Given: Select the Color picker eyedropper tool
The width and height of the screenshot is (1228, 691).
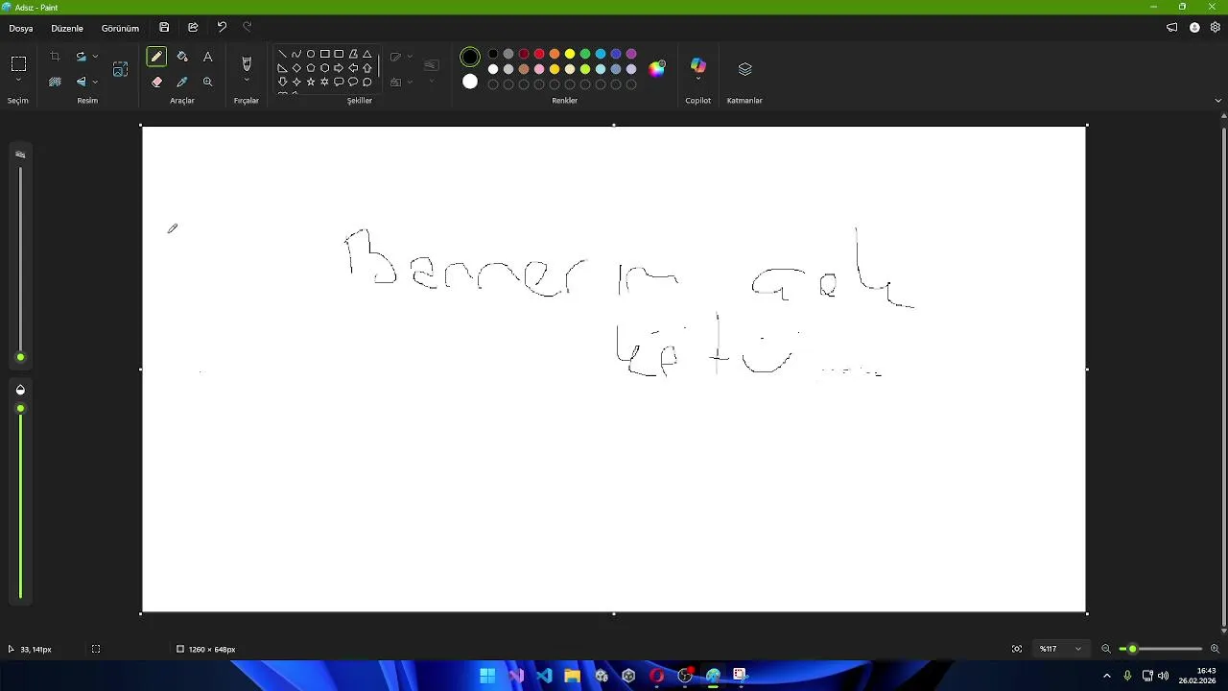Looking at the screenshot, I should pyautogui.click(x=182, y=83).
